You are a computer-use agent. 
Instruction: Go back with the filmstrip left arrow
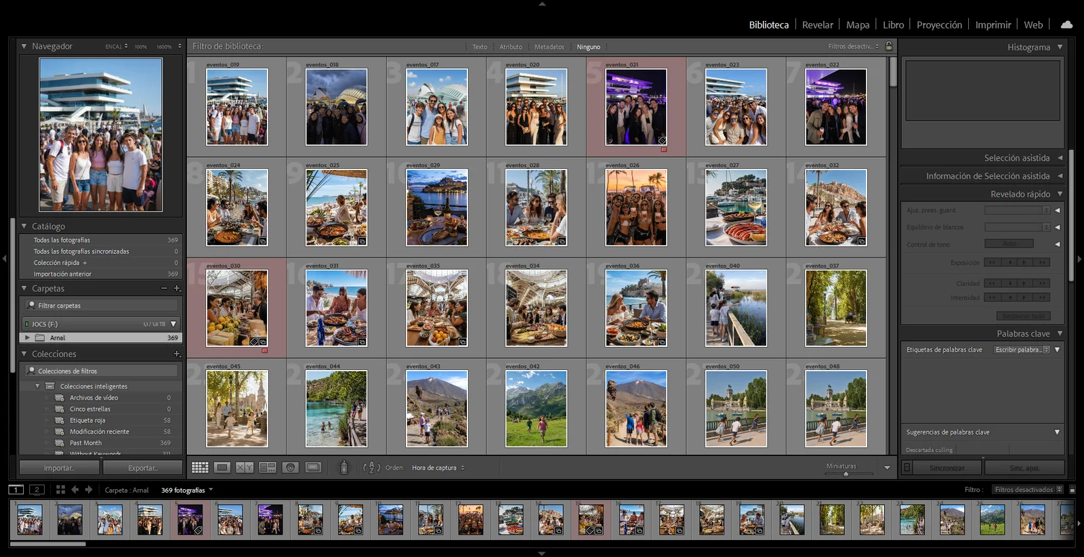[75, 489]
